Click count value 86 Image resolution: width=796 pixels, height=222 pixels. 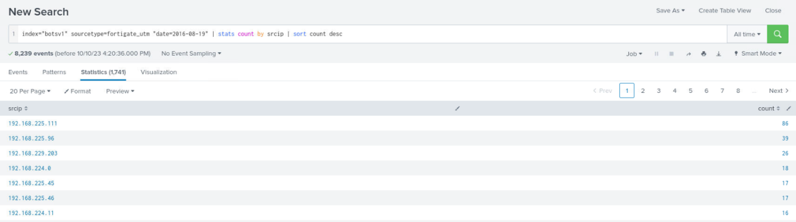[785, 123]
